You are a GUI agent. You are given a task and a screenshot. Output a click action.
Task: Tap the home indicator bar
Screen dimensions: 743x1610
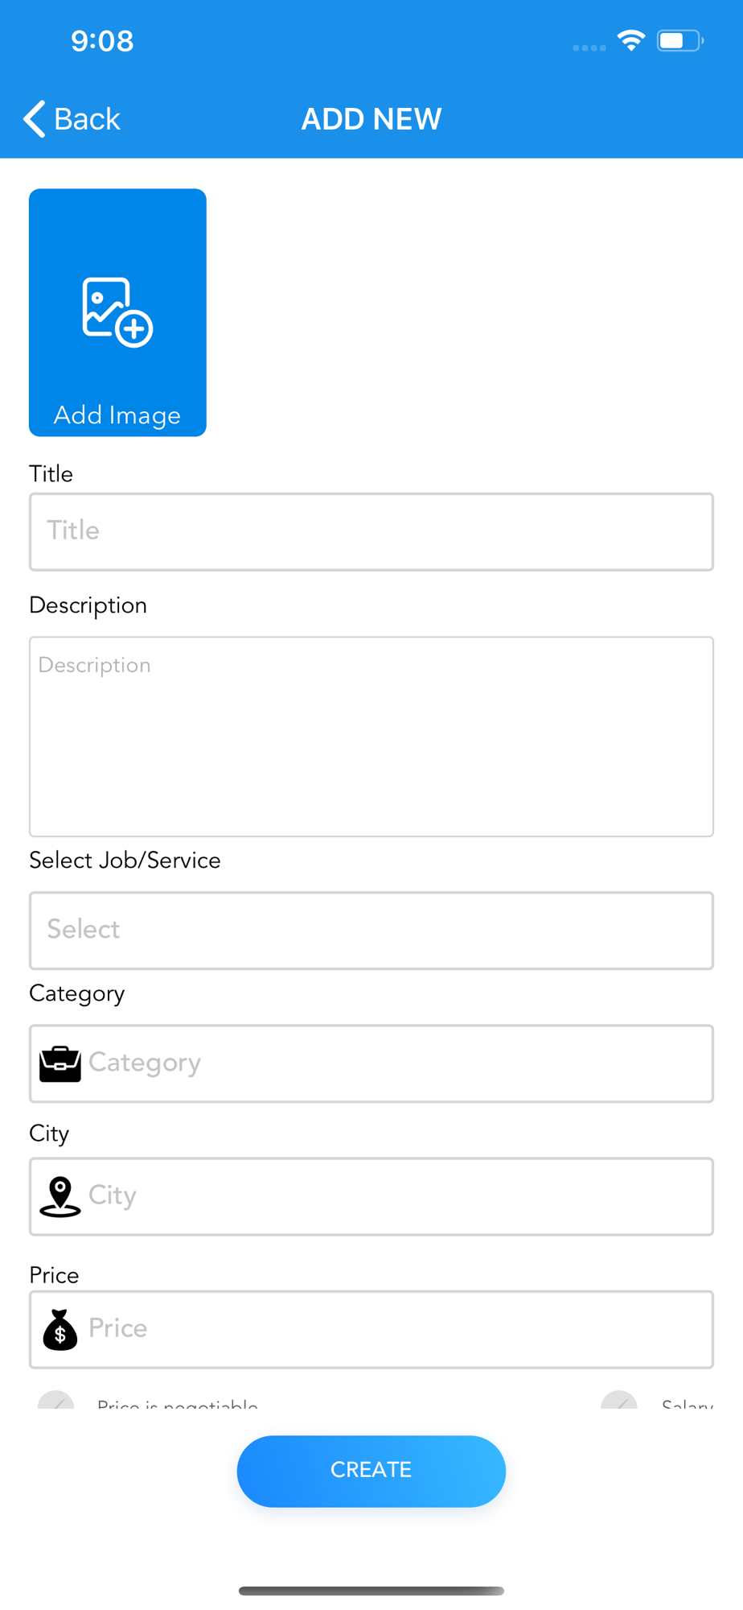coord(371,1591)
